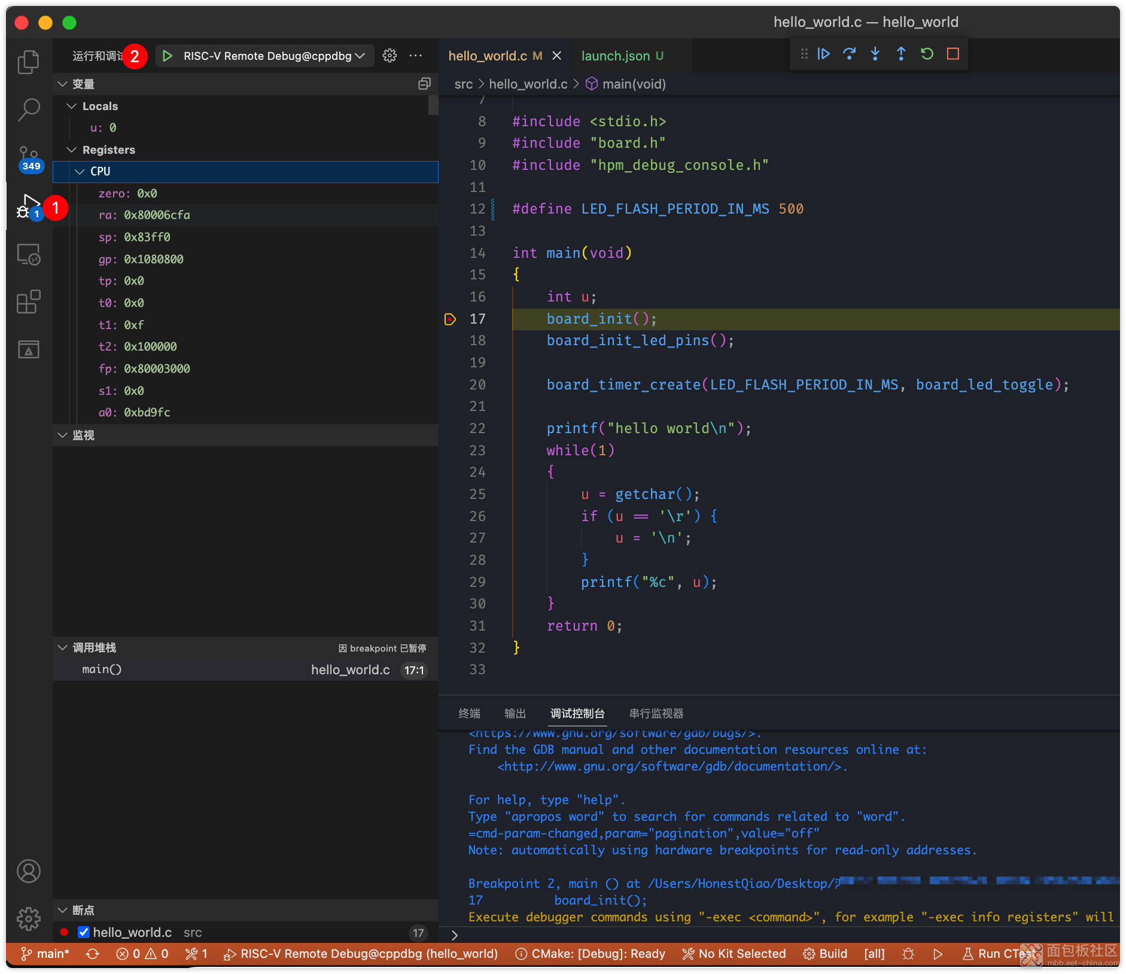
Task: Select the main() call stack frame
Action: pyautogui.click(x=246, y=670)
